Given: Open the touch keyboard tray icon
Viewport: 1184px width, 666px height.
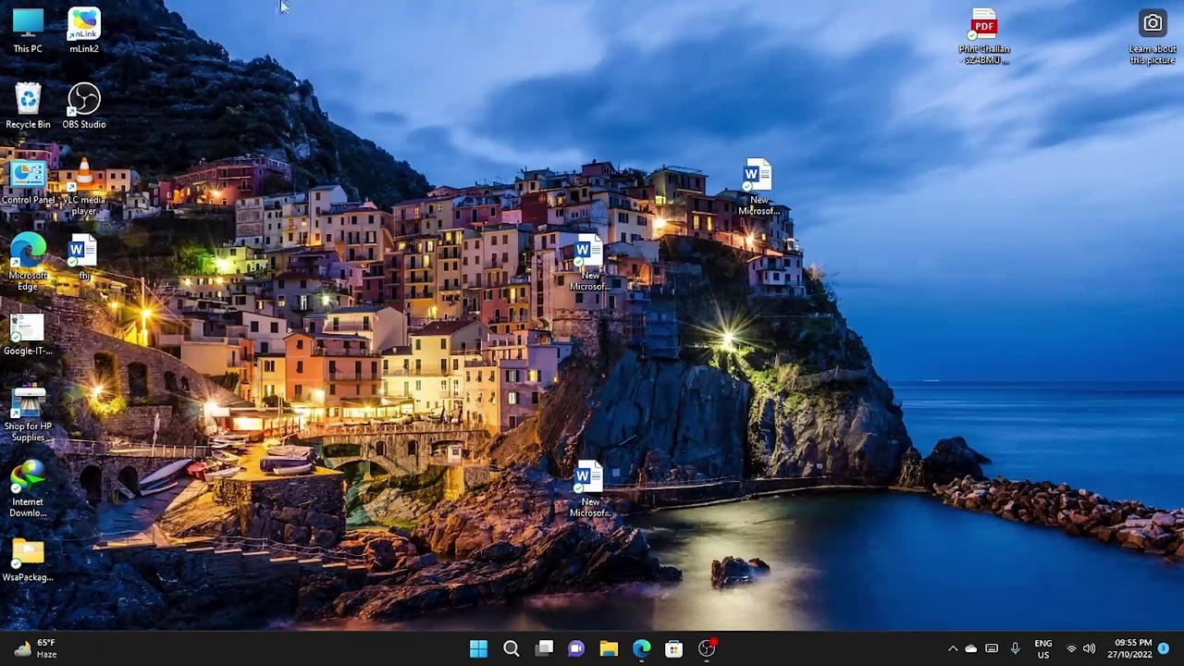Looking at the screenshot, I should [x=992, y=648].
